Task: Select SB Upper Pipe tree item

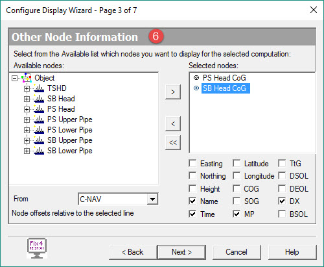Action: coord(70,140)
